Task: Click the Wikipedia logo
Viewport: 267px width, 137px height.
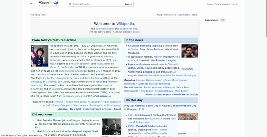Action: 48,4
